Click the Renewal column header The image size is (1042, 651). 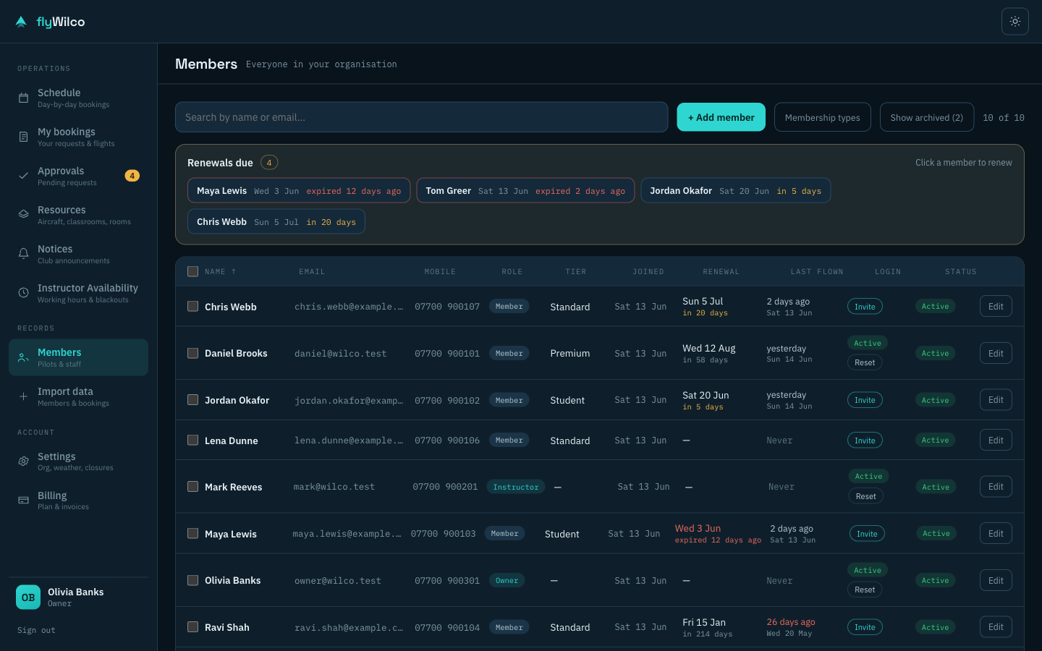721,272
